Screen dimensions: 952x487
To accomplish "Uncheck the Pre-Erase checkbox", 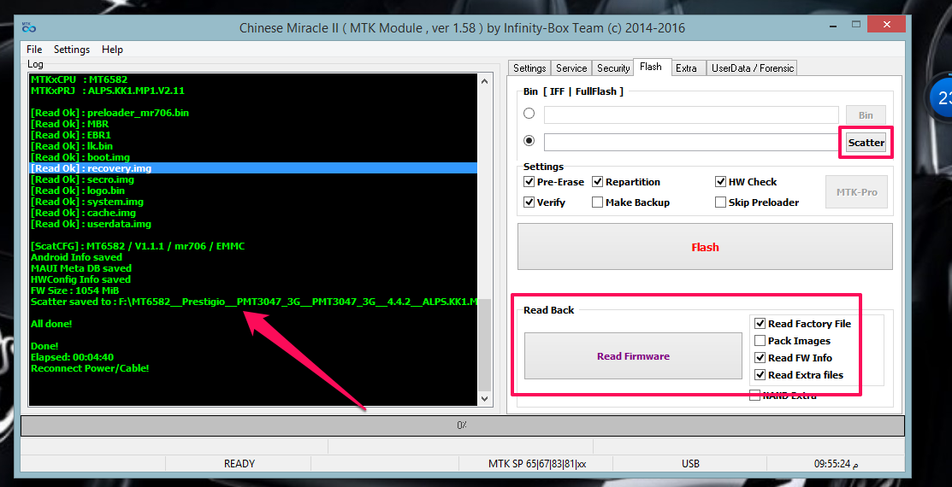I will [529, 182].
